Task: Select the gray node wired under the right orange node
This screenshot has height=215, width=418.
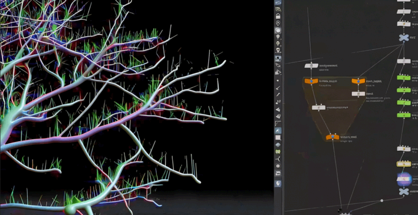Action: tap(358, 94)
